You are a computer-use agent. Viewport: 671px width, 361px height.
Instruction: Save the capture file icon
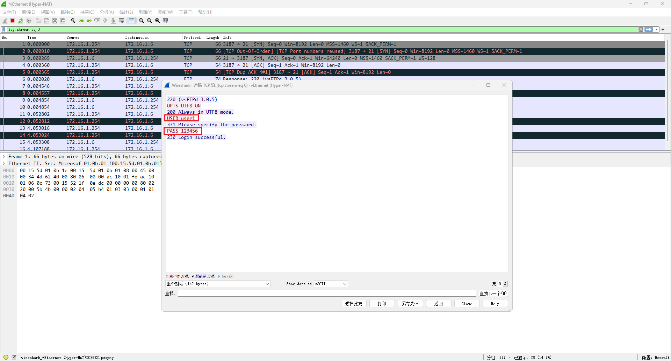click(x=47, y=21)
